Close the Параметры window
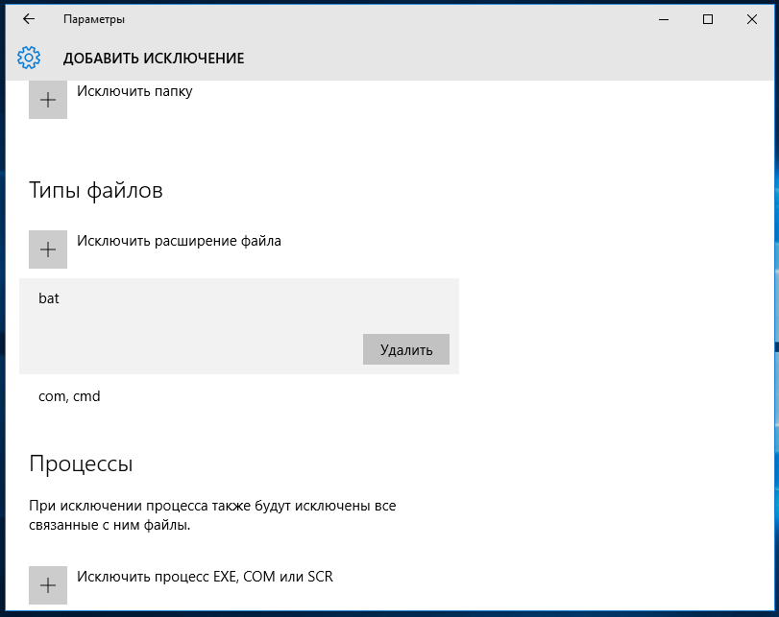Image resolution: width=779 pixels, height=617 pixels. coord(752,19)
